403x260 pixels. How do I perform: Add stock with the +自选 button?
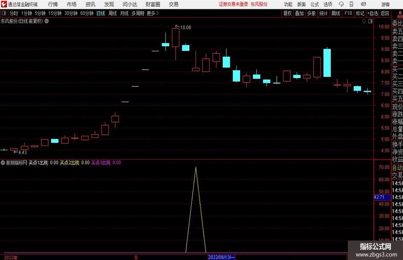372,13
